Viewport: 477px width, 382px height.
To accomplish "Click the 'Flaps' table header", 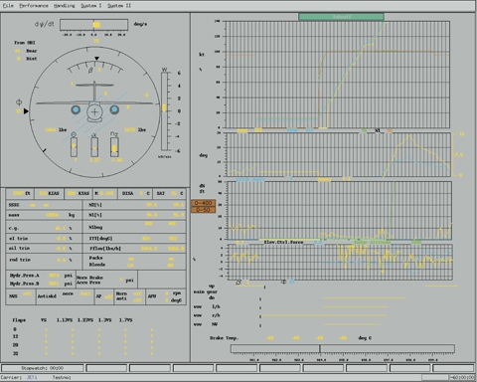I will pos(19,320).
